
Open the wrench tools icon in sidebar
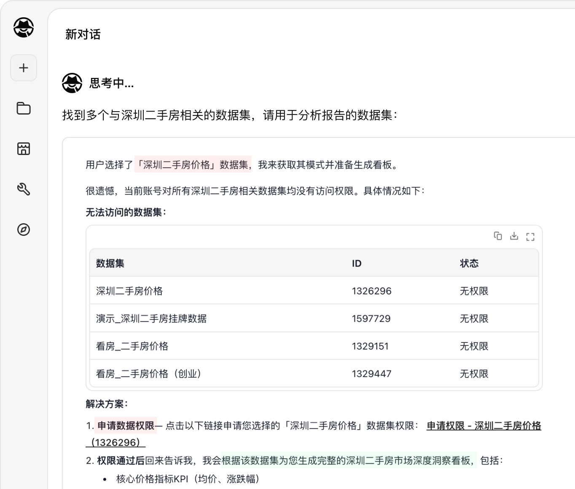point(24,189)
